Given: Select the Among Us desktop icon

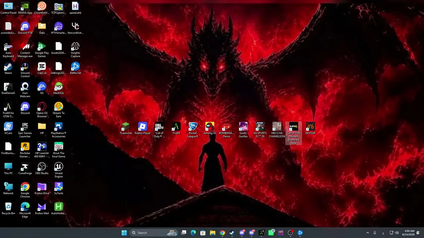Looking at the screenshot, I should [210, 129].
